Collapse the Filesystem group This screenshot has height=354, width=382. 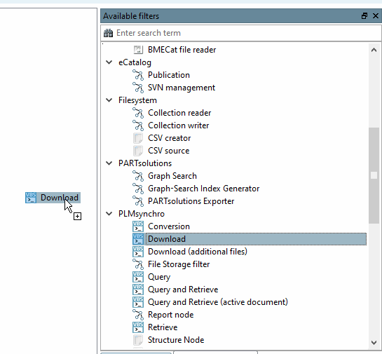click(x=109, y=100)
